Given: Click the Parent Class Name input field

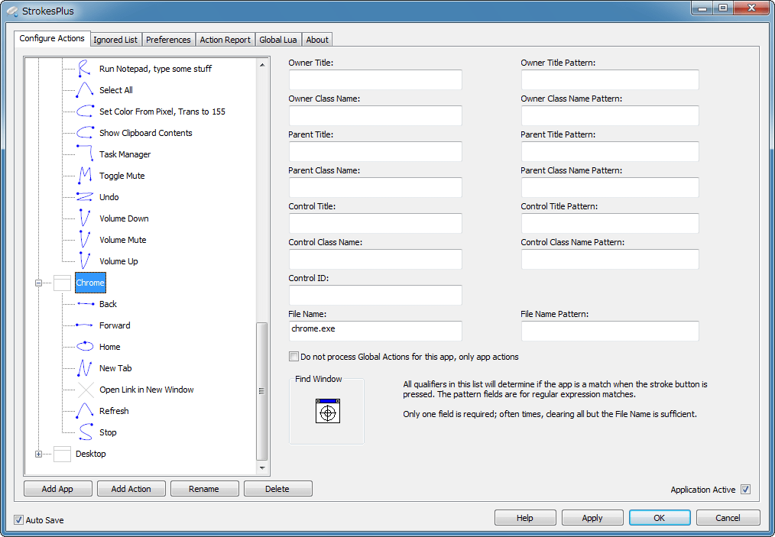Looking at the screenshot, I should pyautogui.click(x=375, y=187).
